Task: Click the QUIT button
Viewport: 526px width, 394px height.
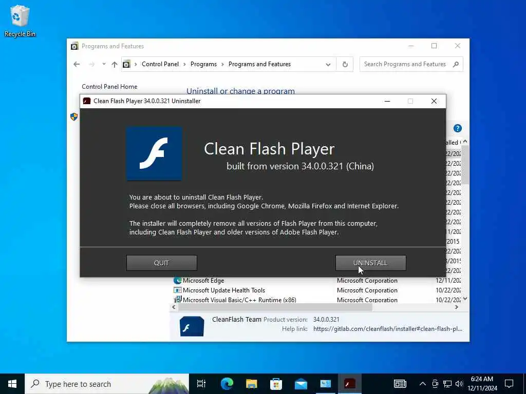Action: (x=161, y=263)
